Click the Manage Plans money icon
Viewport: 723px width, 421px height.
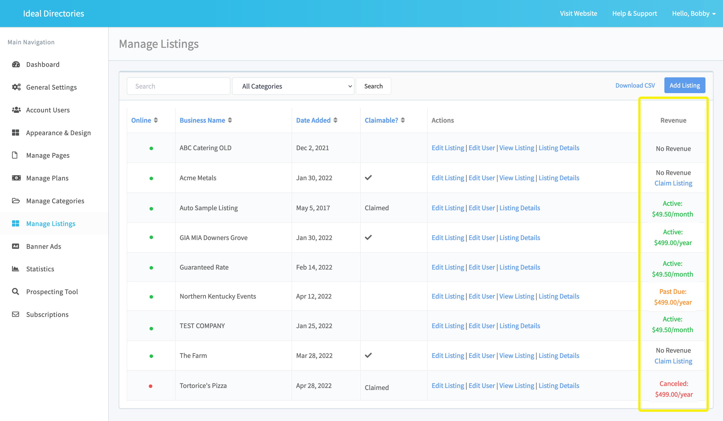point(16,178)
